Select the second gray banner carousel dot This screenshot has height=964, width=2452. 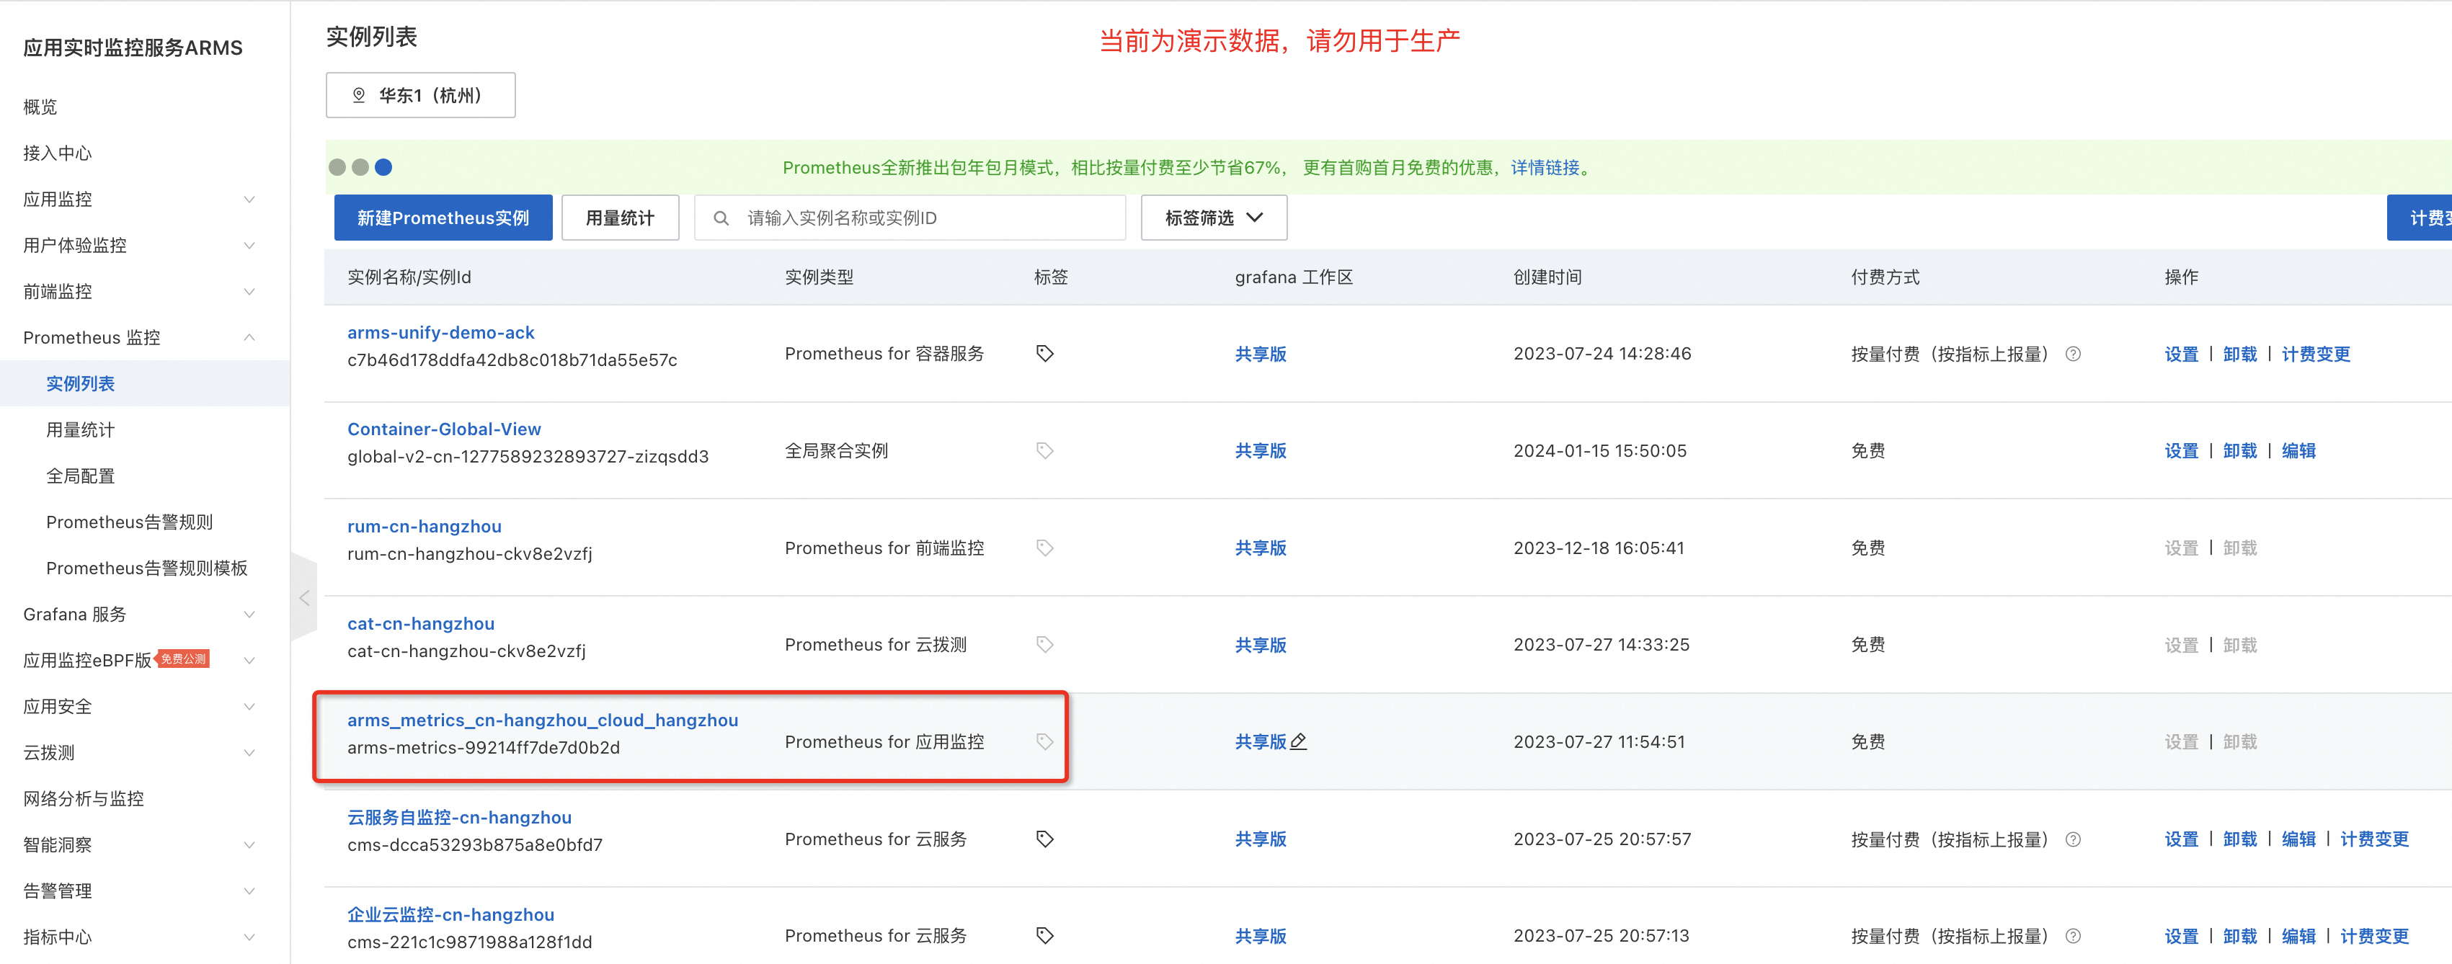pos(360,167)
